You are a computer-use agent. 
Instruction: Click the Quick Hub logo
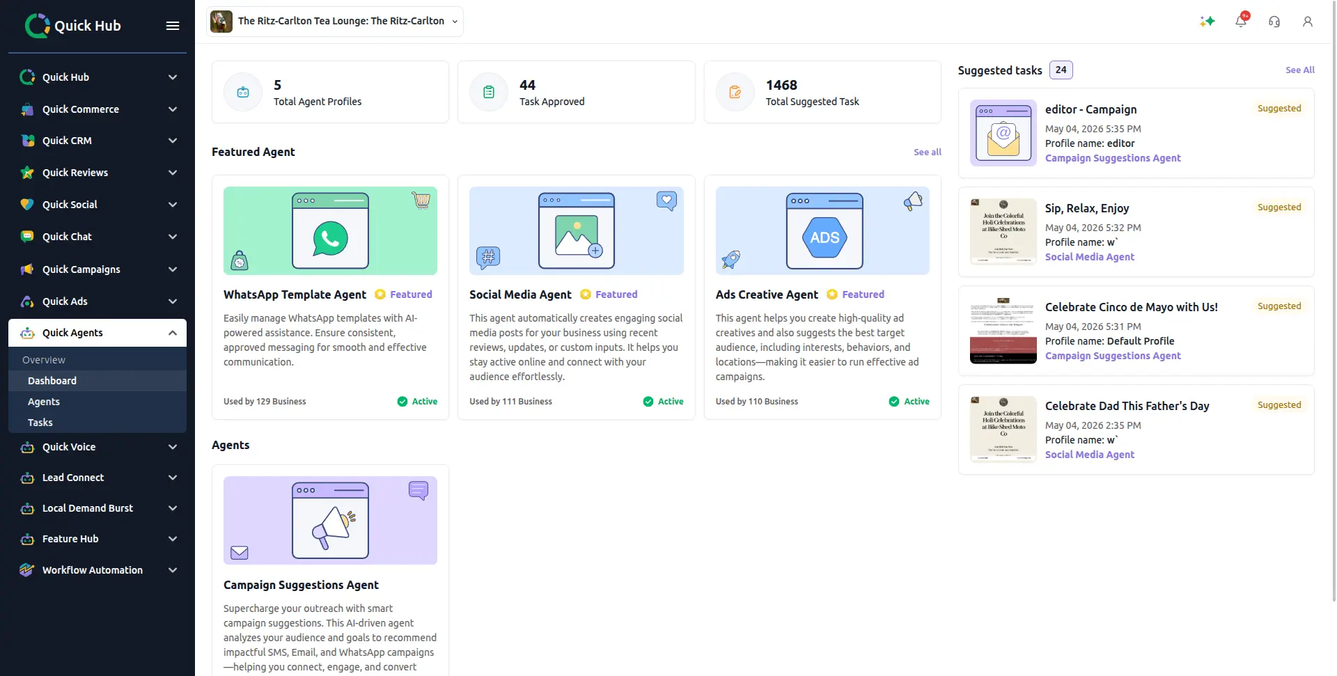(x=73, y=26)
